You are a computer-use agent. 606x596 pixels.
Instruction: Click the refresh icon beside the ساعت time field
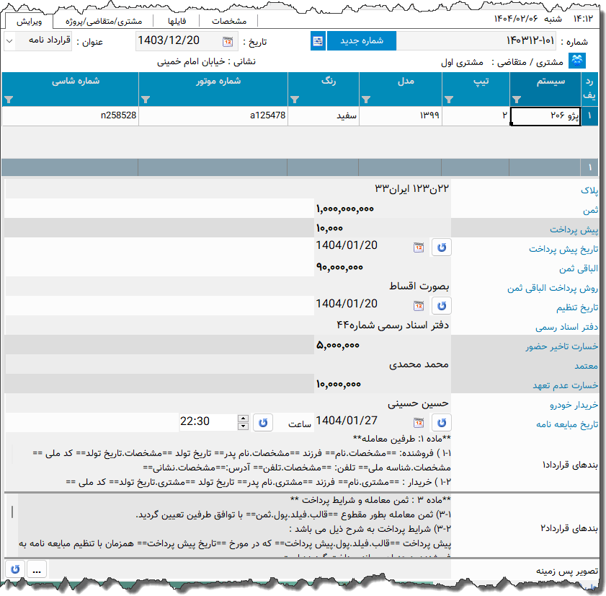[x=262, y=422]
